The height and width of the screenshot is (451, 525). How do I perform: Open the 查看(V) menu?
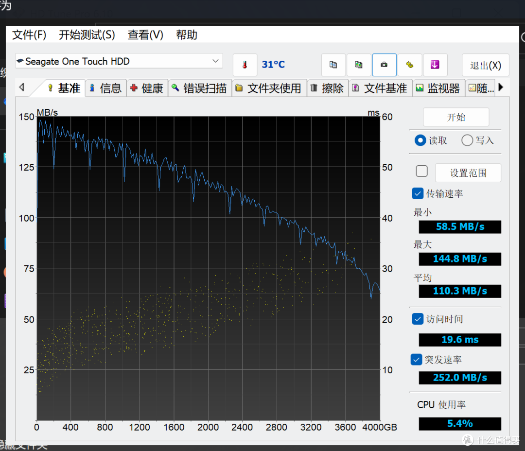tap(145, 35)
